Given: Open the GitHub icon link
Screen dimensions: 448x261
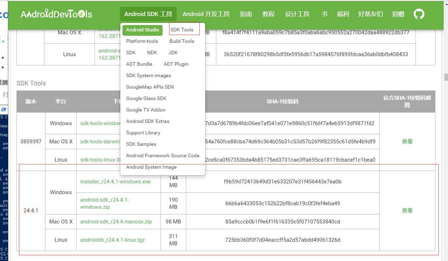Looking at the screenshot, I should pos(419,14).
